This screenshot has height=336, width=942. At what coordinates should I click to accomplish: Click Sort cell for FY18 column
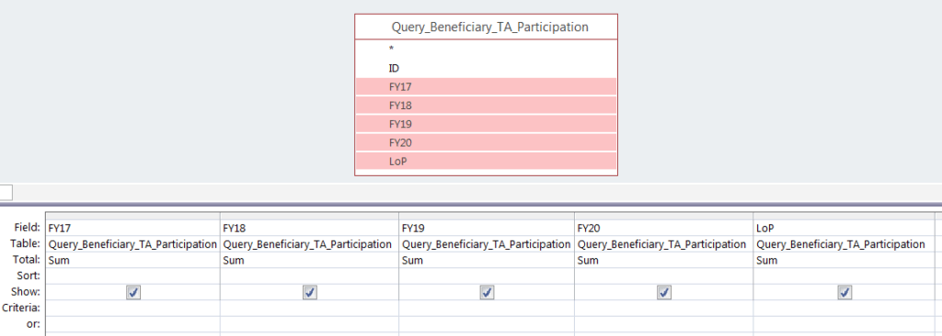coord(309,276)
